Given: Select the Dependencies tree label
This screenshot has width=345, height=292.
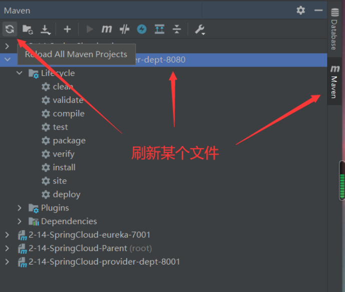Looking at the screenshot, I should (69, 221).
